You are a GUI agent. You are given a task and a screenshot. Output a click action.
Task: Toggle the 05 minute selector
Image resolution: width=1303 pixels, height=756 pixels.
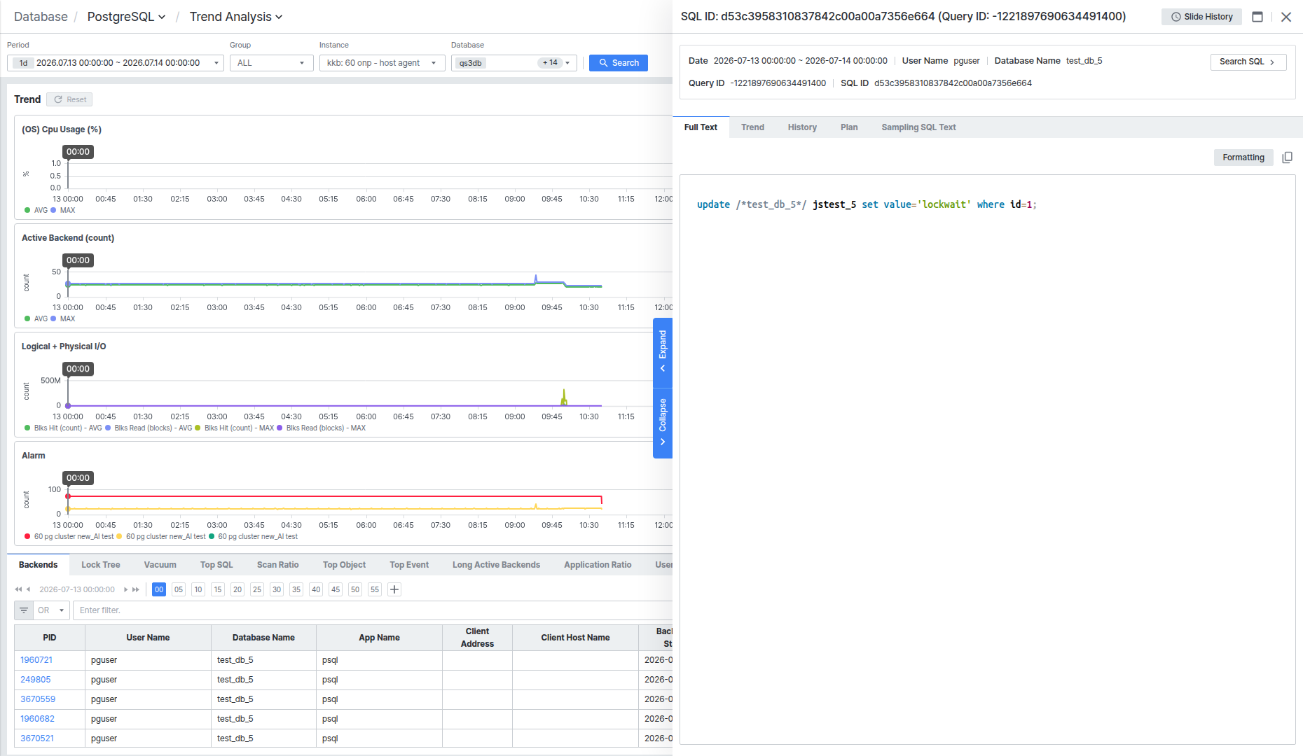coord(179,589)
